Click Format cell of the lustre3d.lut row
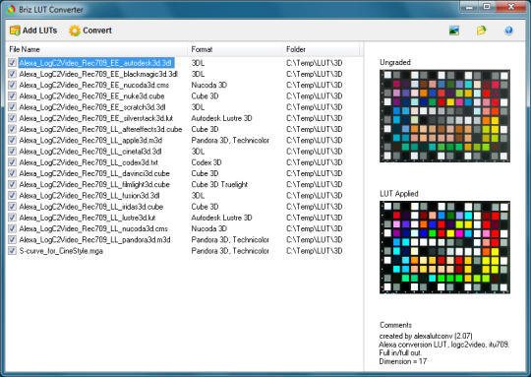 pos(221,218)
